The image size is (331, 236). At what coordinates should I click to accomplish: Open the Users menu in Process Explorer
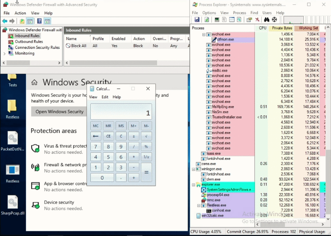[x=267, y=13]
